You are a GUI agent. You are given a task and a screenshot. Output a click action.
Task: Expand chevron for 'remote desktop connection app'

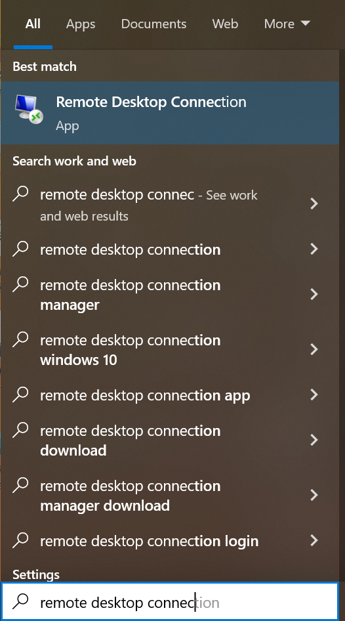point(314,395)
